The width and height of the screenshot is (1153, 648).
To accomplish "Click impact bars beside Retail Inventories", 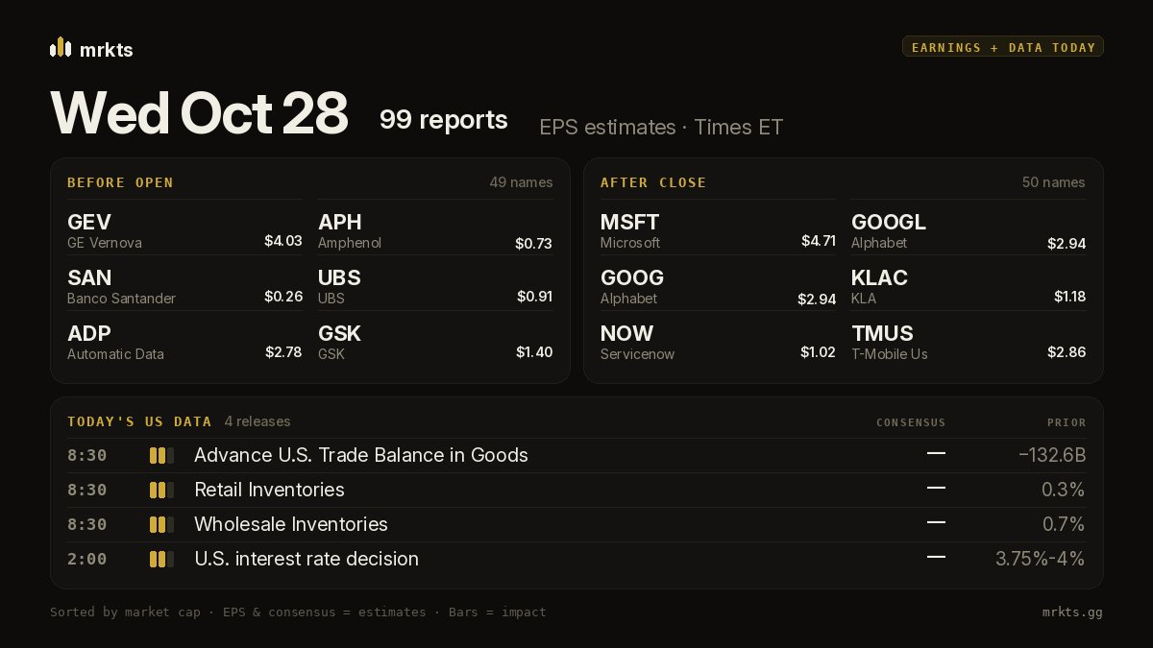I will click(x=161, y=490).
